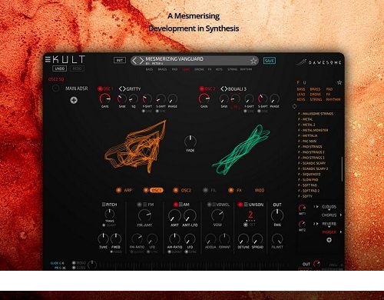The width and height of the screenshot is (384, 300).
Task: Click the Redo button
Action: click(x=77, y=68)
